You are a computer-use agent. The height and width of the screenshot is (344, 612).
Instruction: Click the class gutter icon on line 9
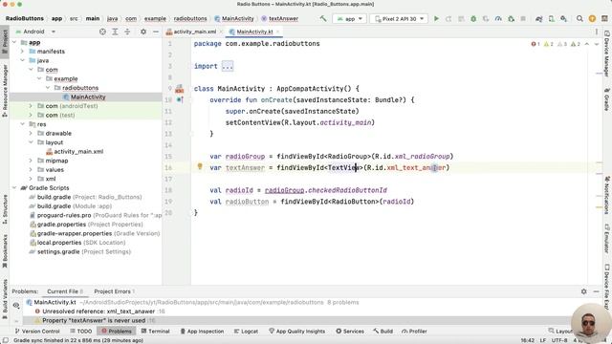click(x=180, y=89)
